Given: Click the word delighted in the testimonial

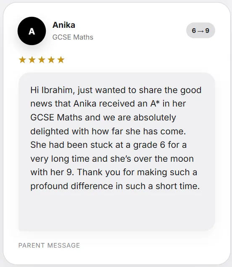Looking at the screenshot, I should tap(50, 131).
